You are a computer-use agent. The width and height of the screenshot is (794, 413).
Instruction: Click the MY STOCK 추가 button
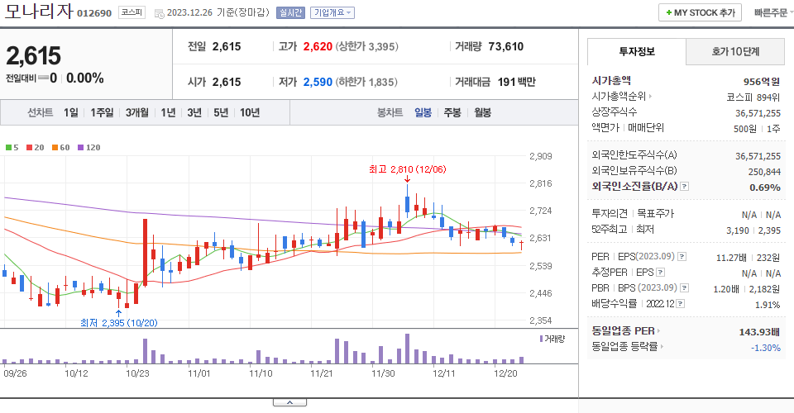(700, 12)
